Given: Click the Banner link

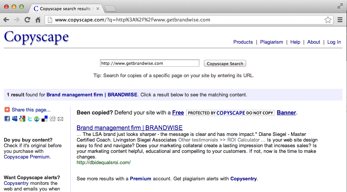Looking at the screenshot, I should click(x=286, y=113).
